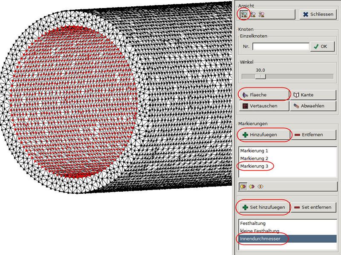Screen dimensions: 341x255
Task: Select the kleine Festhaltung set entry
Action: (287, 231)
